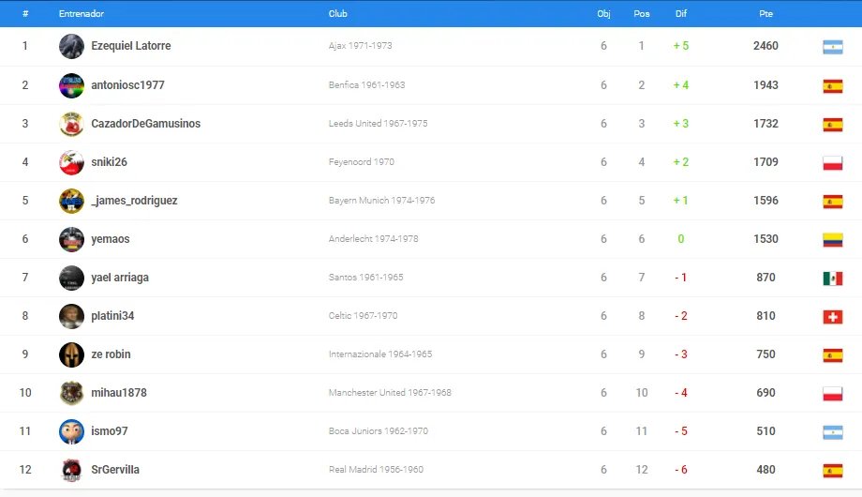Sort by the Obj column header
The image size is (862, 497).
pos(603,14)
